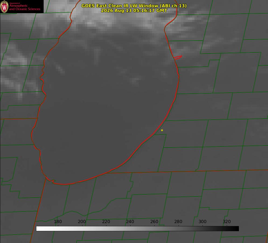Click the 220 colorbar tick label
This screenshot has height=243, width=268.
(106, 221)
